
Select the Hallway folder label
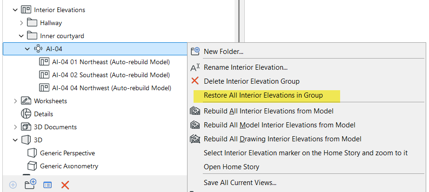(x=51, y=23)
